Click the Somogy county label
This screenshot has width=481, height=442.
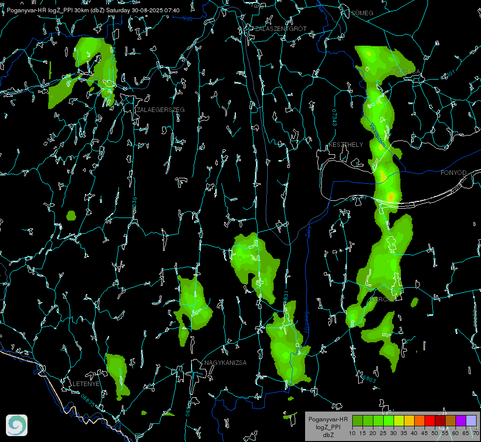coord(307,322)
